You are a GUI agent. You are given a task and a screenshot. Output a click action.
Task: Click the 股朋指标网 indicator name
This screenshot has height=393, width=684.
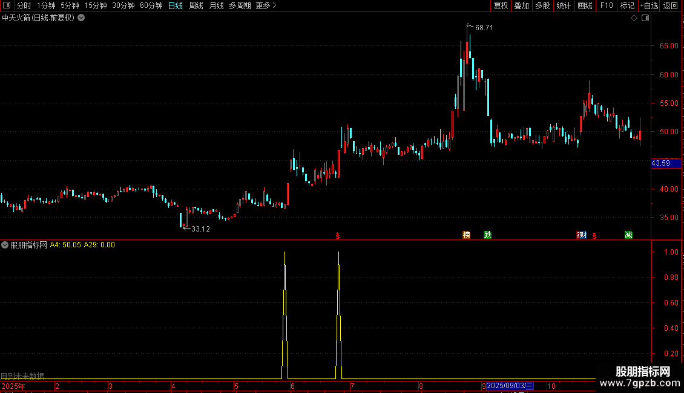point(29,245)
